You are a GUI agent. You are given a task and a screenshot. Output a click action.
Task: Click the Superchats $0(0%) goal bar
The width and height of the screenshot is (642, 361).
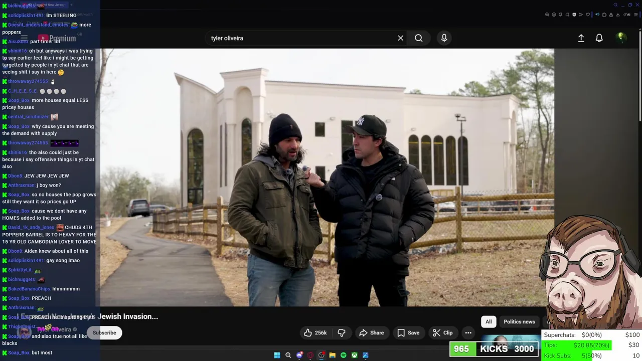click(x=591, y=335)
